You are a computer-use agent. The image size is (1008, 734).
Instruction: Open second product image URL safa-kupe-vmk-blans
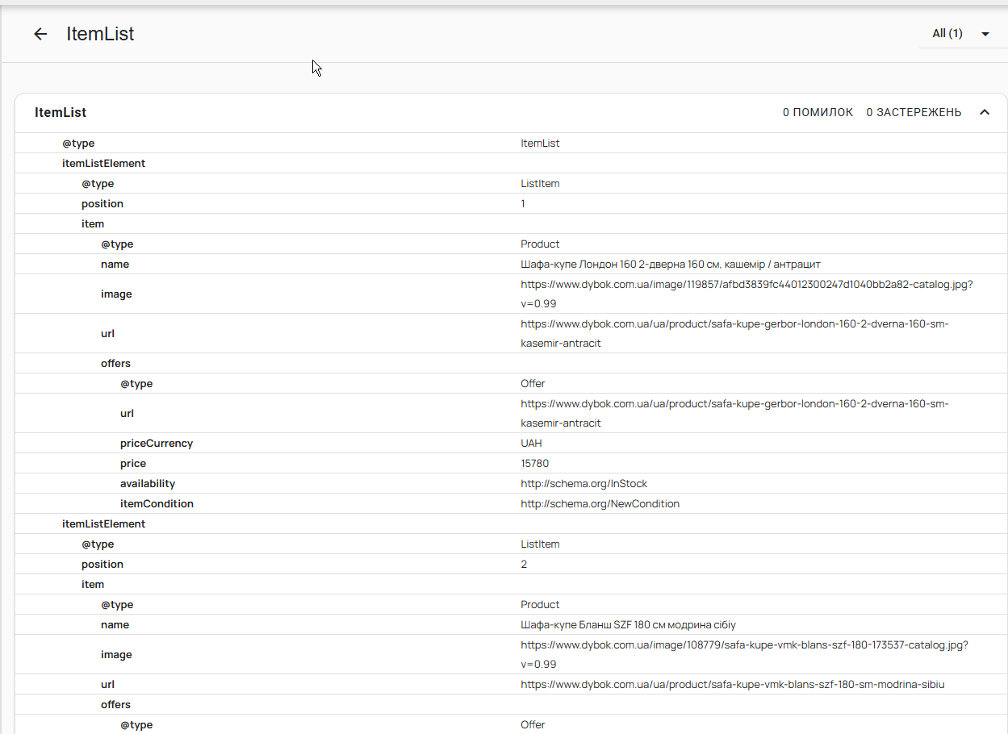pyautogui.click(x=744, y=655)
